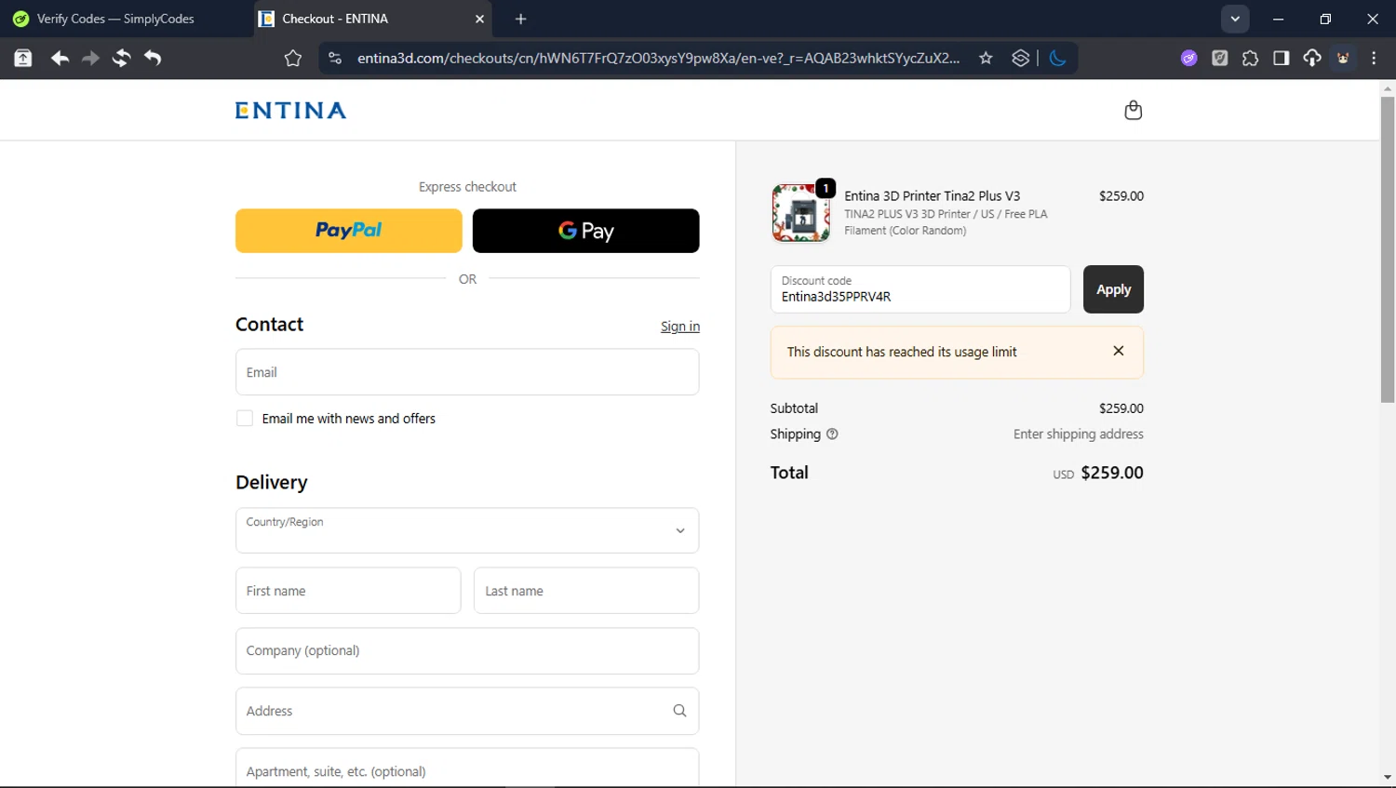Viewport: 1396px width, 788px height.
Task: Click the page vertical scrollbar thumb
Action: tap(1388, 249)
